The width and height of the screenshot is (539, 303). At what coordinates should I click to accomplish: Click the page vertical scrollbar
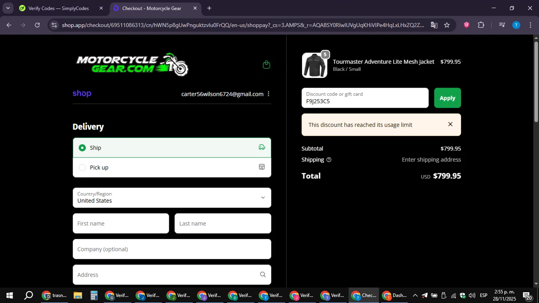(x=536, y=82)
